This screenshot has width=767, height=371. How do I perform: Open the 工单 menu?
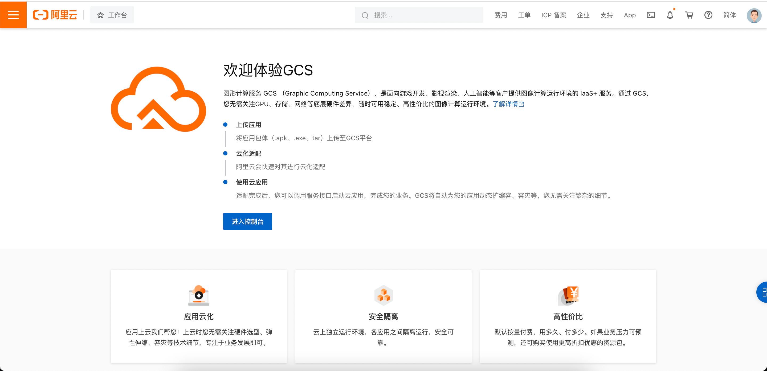(x=524, y=15)
